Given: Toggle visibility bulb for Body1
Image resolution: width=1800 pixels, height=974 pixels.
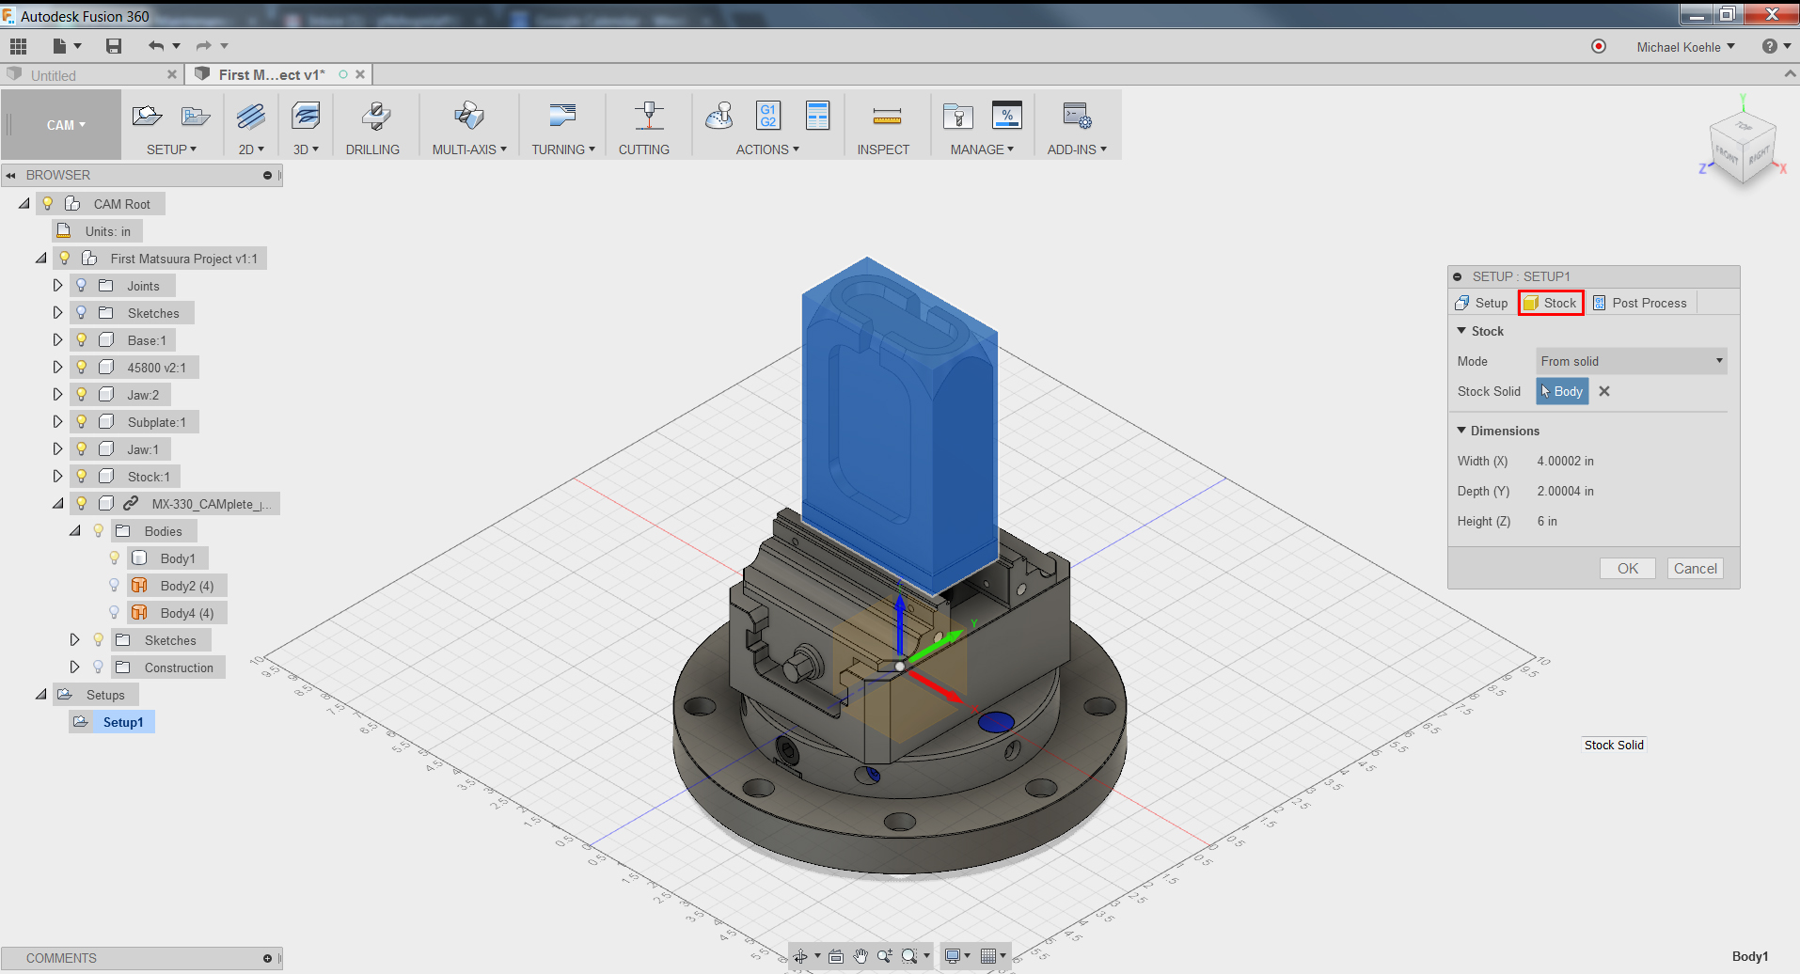Looking at the screenshot, I should pyautogui.click(x=115, y=558).
